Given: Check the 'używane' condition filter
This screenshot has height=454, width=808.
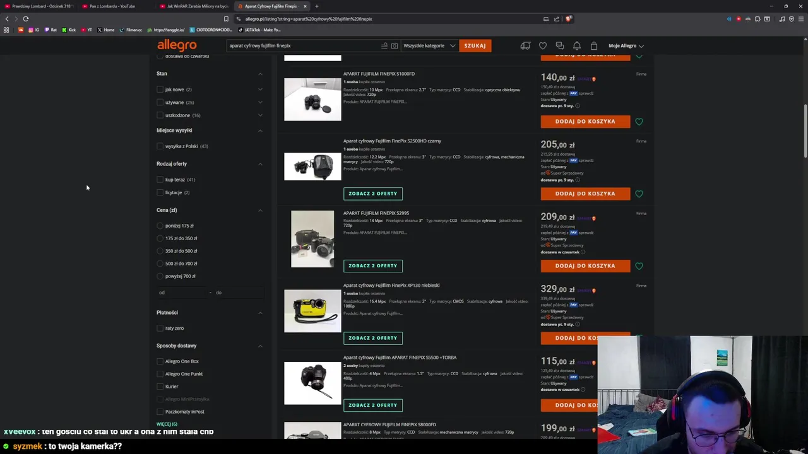Looking at the screenshot, I should click(x=160, y=102).
